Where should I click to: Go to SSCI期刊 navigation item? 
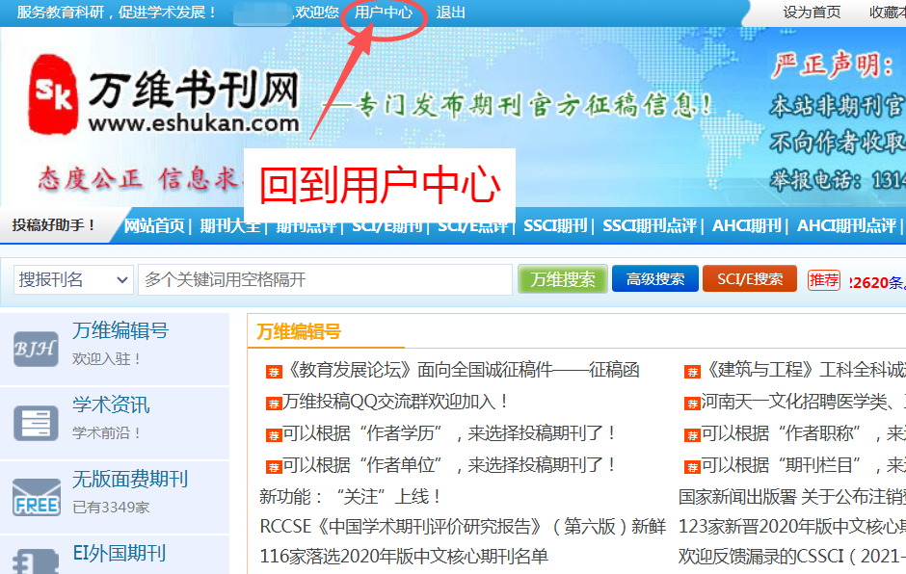pyautogui.click(x=555, y=225)
